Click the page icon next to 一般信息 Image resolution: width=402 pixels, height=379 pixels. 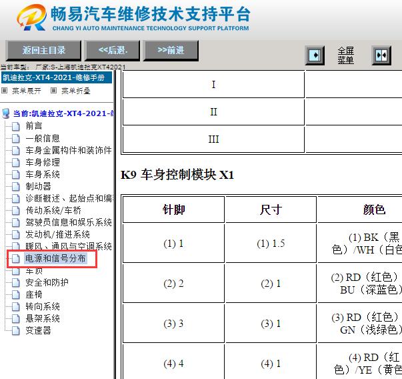[16, 138]
